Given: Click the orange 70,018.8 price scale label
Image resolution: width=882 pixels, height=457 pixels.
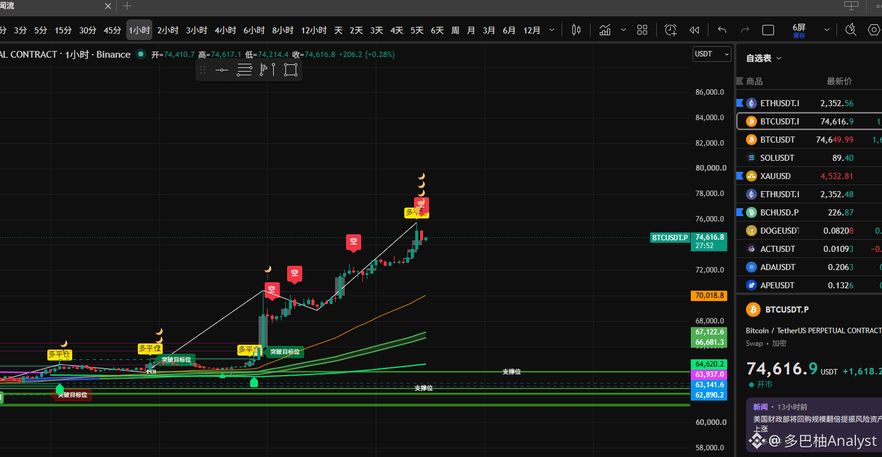Looking at the screenshot, I should point(708,296).
